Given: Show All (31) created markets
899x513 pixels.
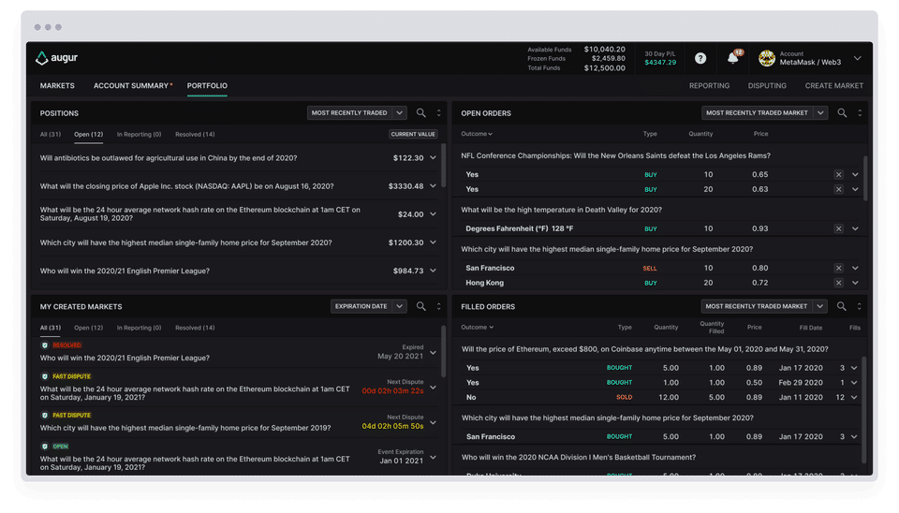Looking at the screenshot, I should pos(51,328).
